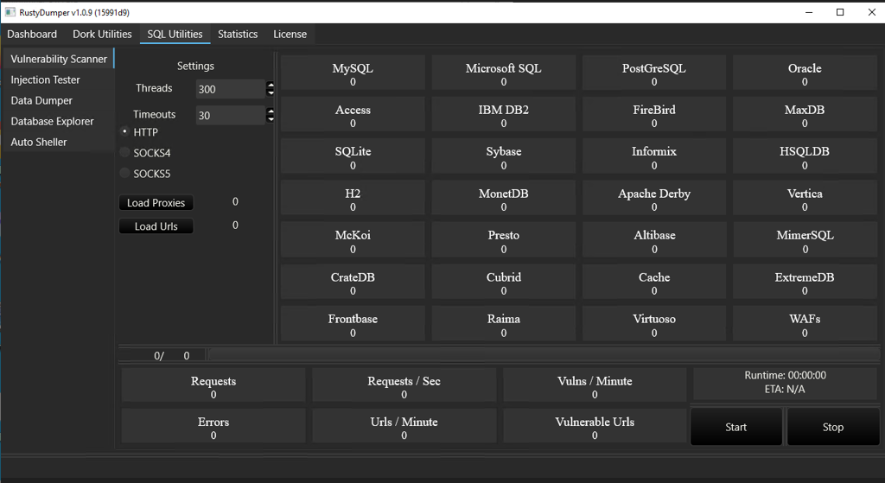Click into the Threads input field

point(229,89)
